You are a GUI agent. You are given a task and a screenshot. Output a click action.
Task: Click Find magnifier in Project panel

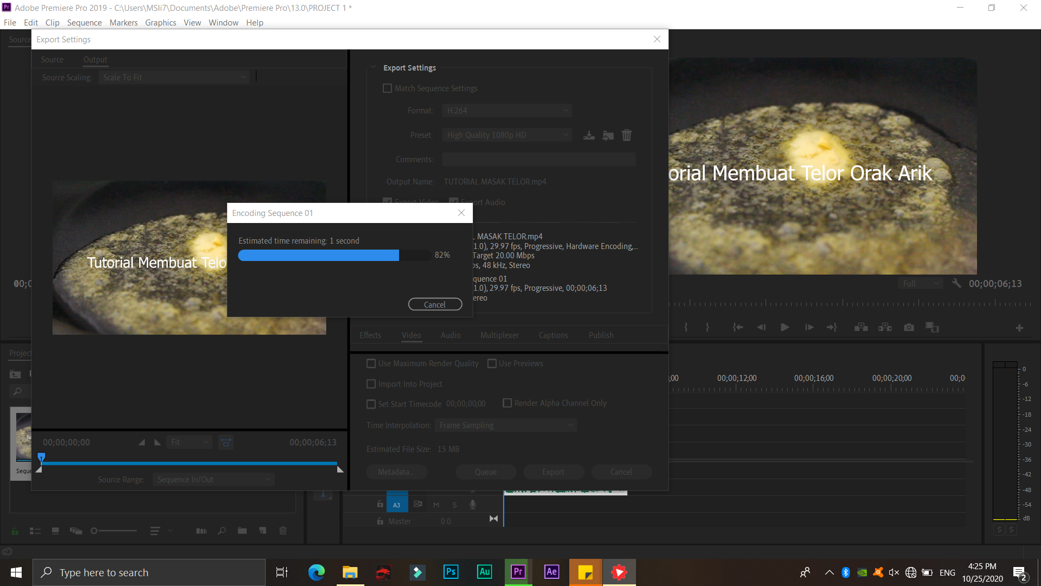click(x=222, y=531)
